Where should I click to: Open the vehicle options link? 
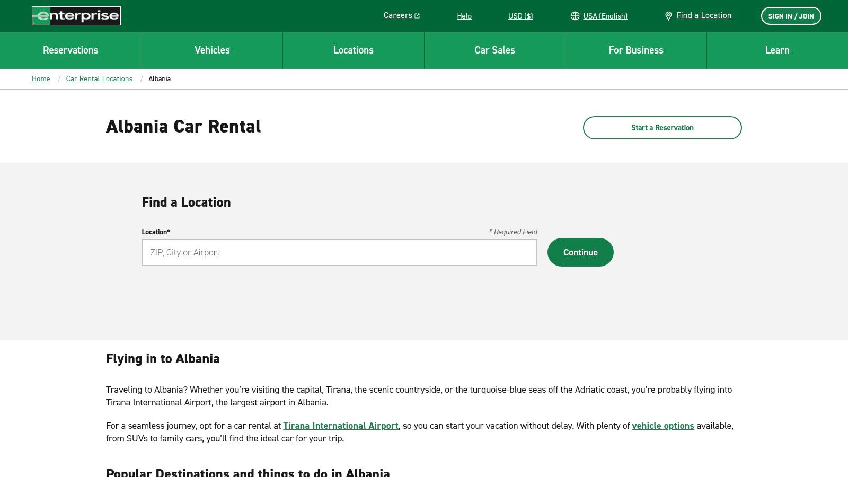pos(663,426)
